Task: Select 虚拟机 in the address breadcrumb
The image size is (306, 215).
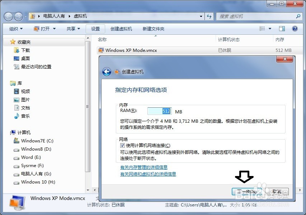Action: (x=80, y=16)
